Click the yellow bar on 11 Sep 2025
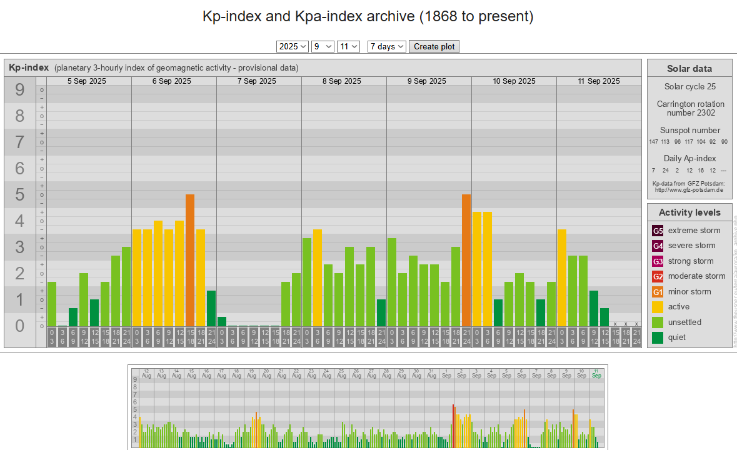 pyautogui.click(x=561, y=277)
